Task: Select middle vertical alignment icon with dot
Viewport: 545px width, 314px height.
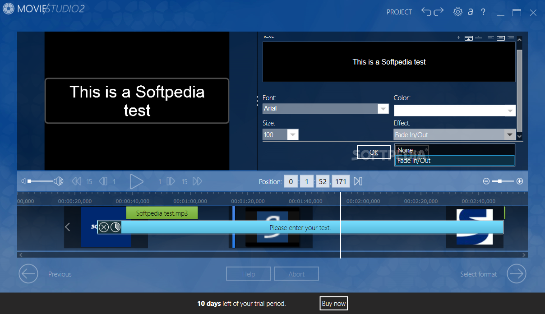Action: click(x=479, y=38)
